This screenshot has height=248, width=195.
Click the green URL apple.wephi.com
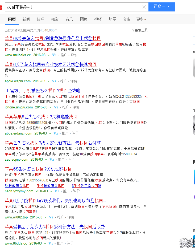tap(18, 81)
